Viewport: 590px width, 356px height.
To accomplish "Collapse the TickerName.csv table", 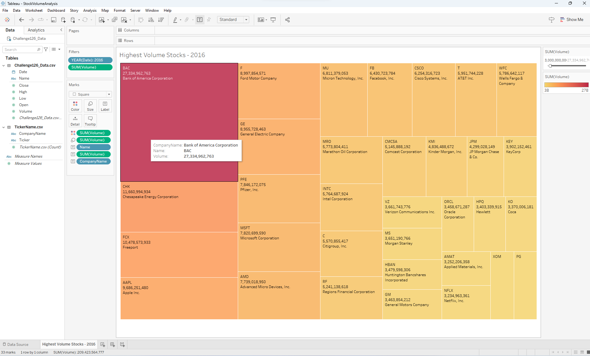I will pos(4,127).
